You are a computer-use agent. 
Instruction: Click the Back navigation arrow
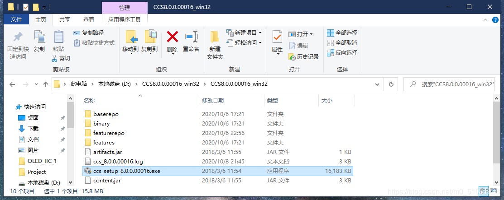(12, 84)
